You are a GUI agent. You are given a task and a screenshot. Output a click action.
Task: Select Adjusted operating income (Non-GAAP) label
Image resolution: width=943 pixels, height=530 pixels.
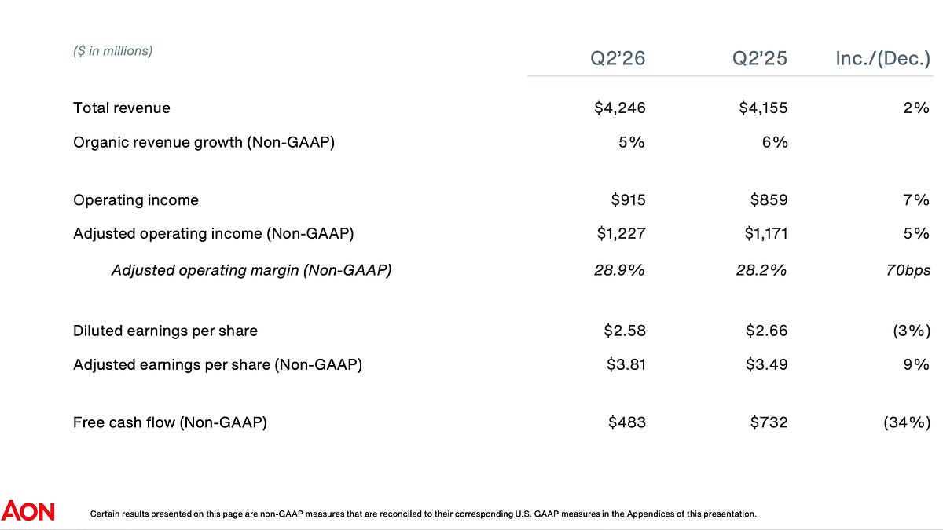point(214,233)
